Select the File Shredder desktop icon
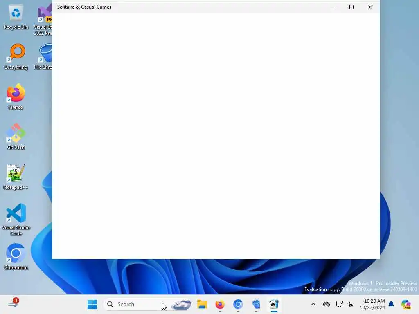419x314 pixels. click(43, 57)
